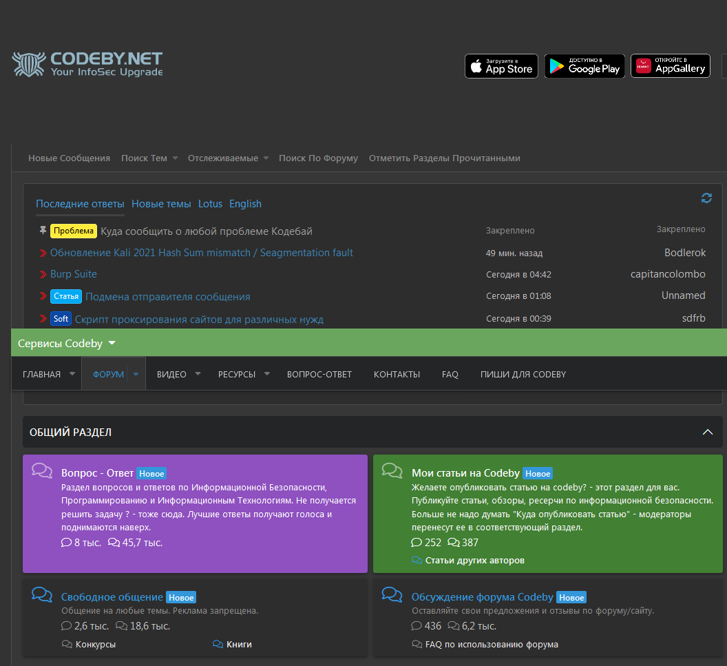Open user profile Bodlerok
The width and height of the screenshot is (727, 666).
coord(685,253)
